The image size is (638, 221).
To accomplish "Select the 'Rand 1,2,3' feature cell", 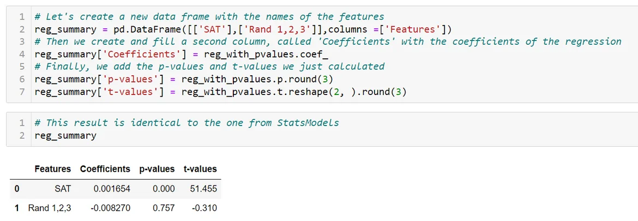I will click(x=50, y=208).
